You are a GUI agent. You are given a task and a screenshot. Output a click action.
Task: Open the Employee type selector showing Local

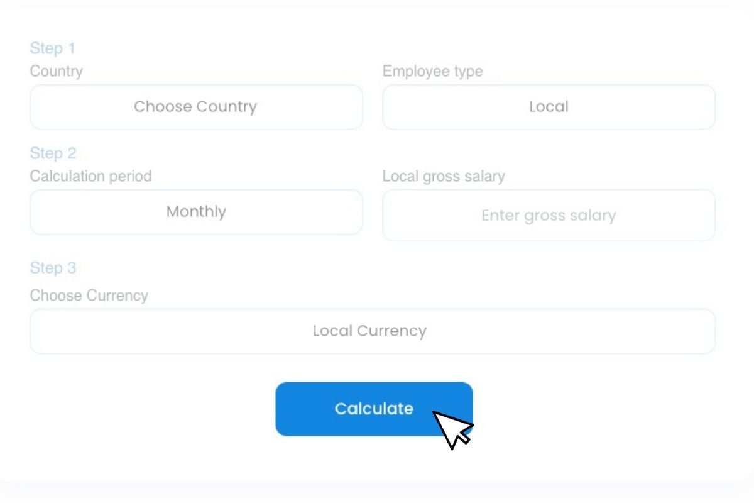point(549,107)
